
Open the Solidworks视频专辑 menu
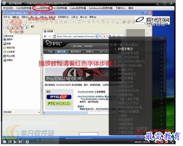tap(100, 8)
